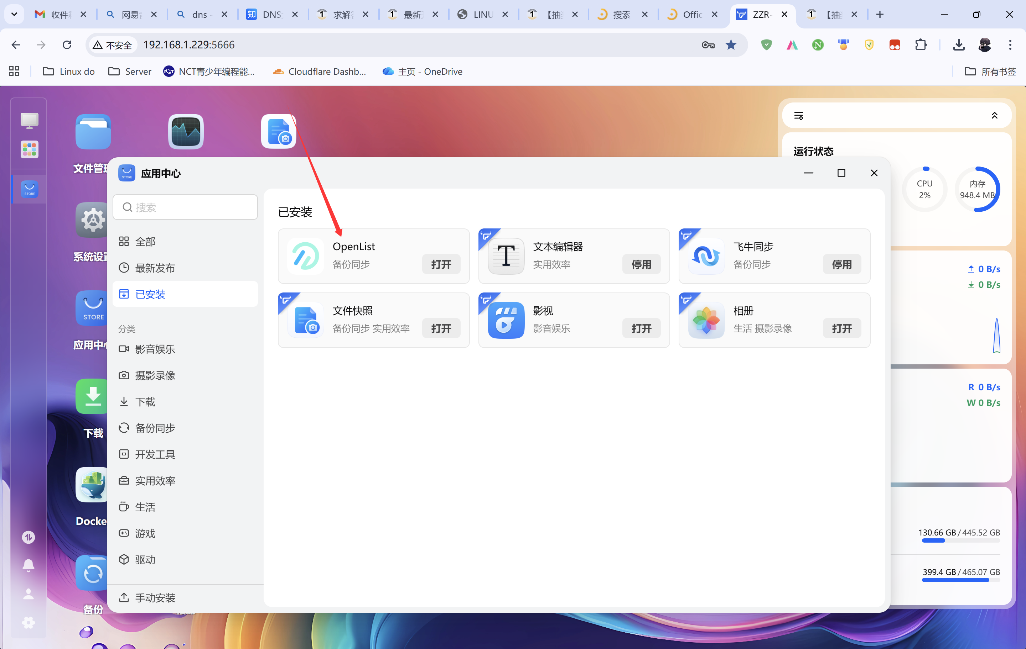This screenshot has width=1026, height=649.
Task: Click the user account icon in sidebar
Action: [28, 594]
